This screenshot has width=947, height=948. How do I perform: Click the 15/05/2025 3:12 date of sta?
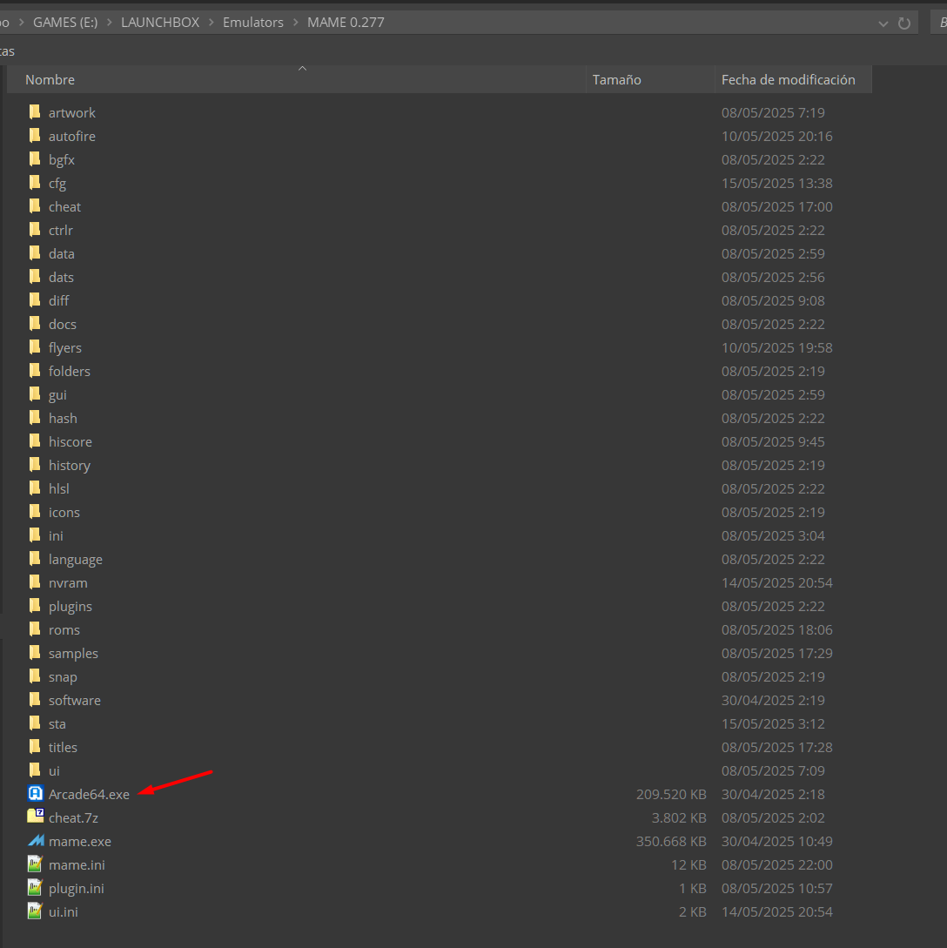773,723
